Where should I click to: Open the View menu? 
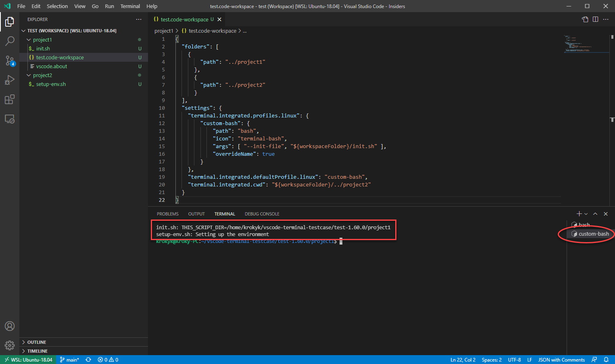(x=80, y=6)
